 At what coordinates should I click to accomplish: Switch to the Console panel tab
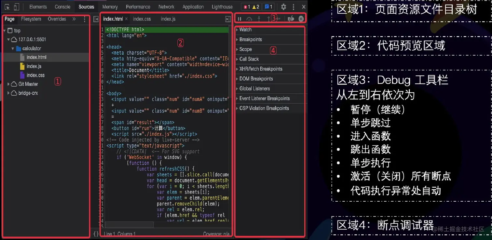point(62,7)
